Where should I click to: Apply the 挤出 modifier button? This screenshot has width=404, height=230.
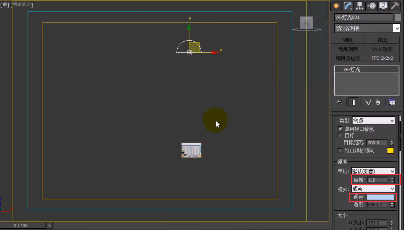382,40
